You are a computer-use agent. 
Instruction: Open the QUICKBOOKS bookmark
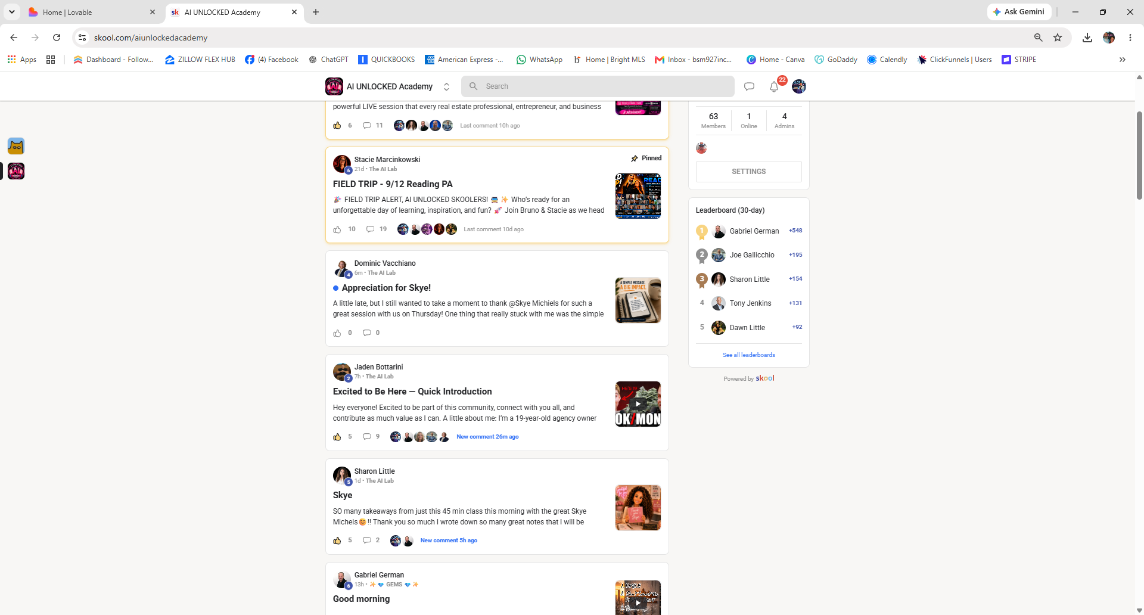(x=386, y=60)
